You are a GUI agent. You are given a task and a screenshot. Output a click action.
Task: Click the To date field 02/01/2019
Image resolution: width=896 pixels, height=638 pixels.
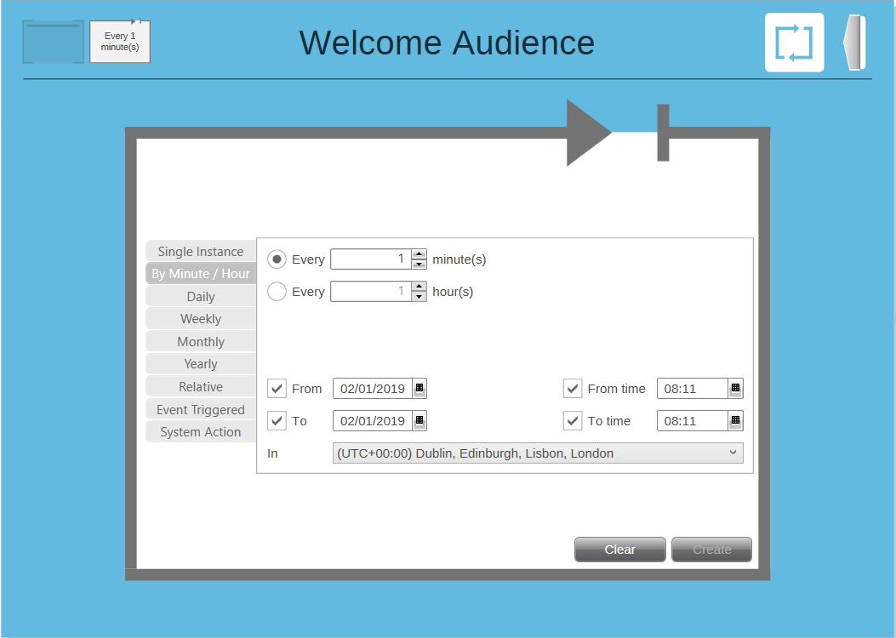point(373,421)
